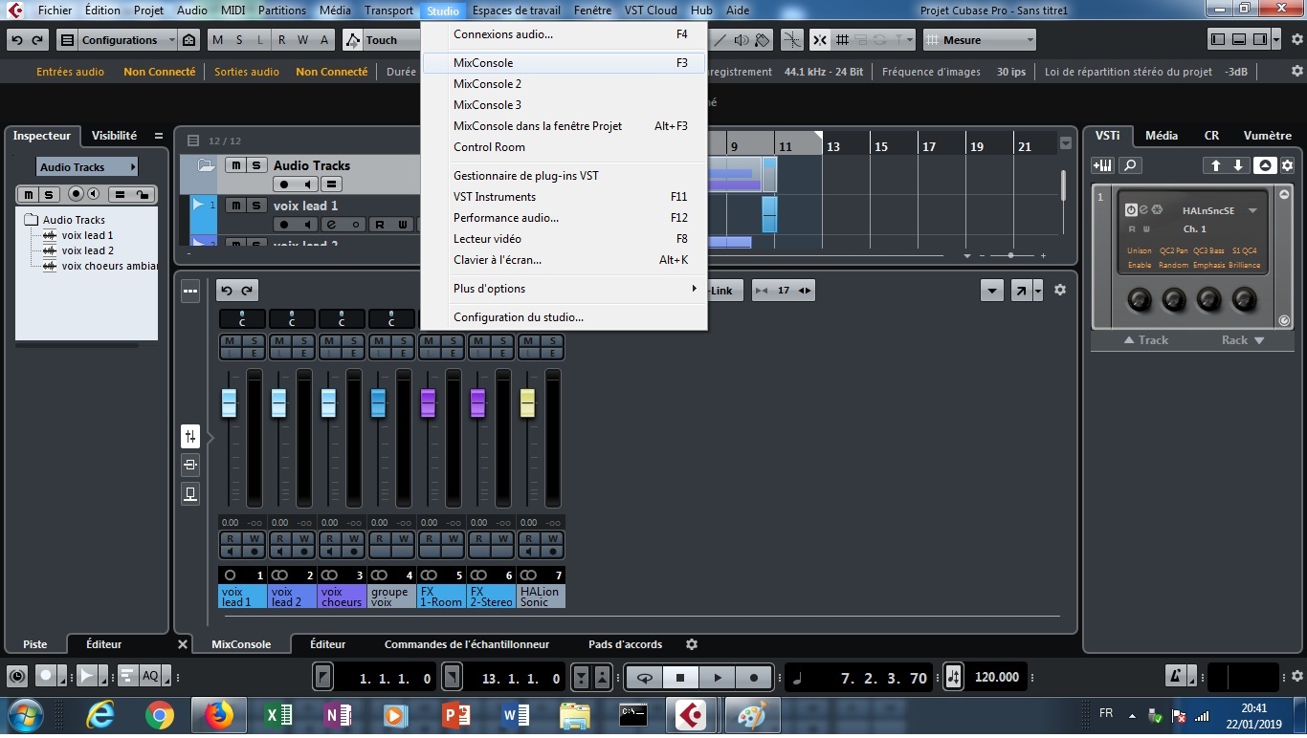1307x738 pixels.
Task: Switch to the Média tab
Action: click(1162, 136)
